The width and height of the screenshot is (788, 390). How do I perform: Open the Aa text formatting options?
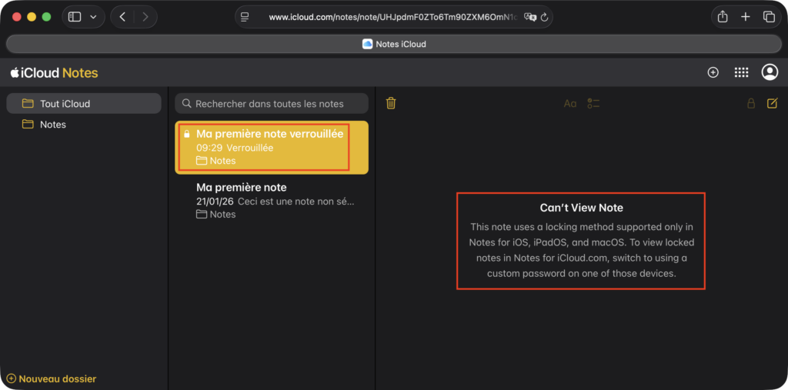(x=569, y=103)
